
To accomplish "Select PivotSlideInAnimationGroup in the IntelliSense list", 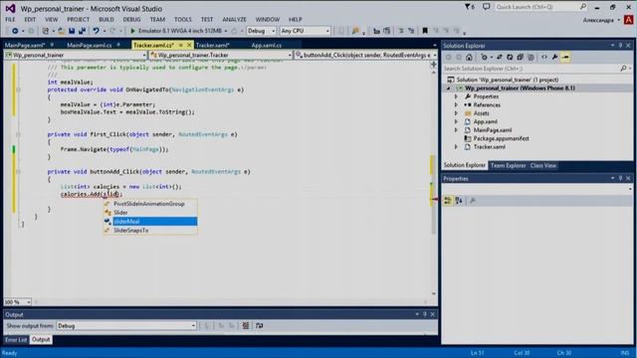I will (x=150, y=204).
